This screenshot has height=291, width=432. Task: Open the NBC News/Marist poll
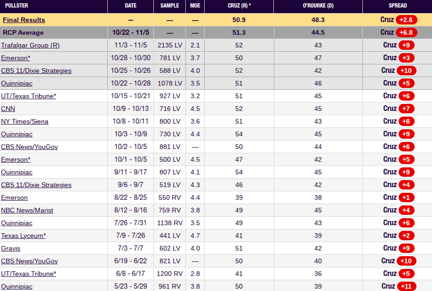(27, 210)
